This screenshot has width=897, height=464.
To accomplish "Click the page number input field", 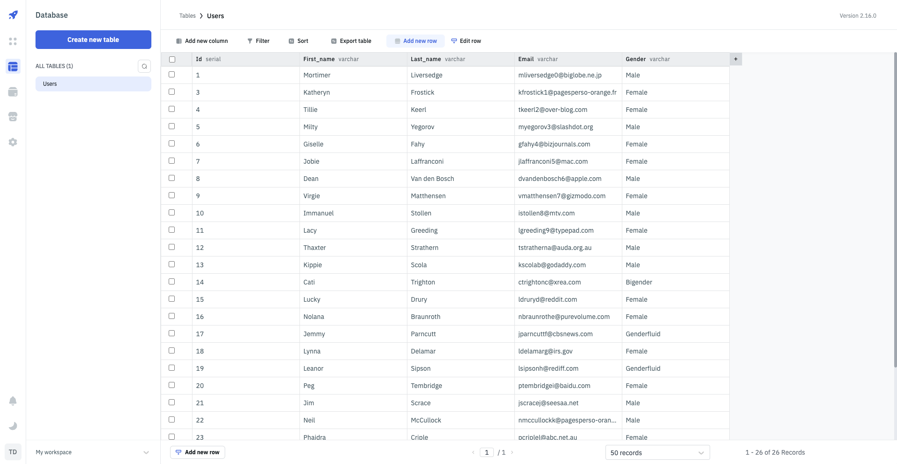I will pos(486,452).
